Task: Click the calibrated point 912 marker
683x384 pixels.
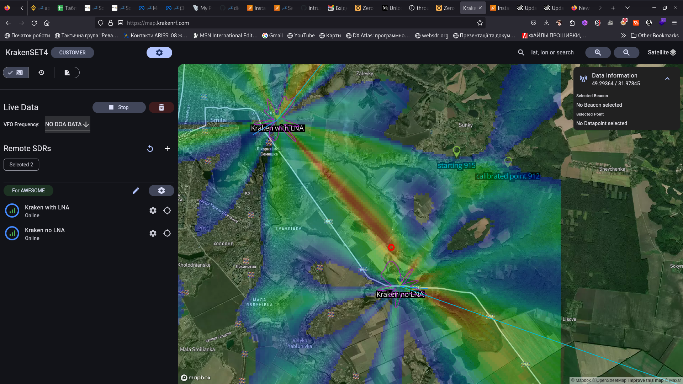Action: pyautogui.click(x=508, y=162)
